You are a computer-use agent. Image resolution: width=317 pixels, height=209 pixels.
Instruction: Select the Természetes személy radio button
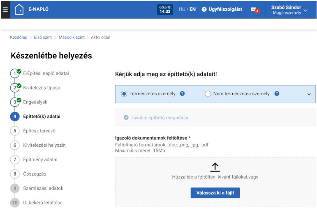tap(124, 94)
